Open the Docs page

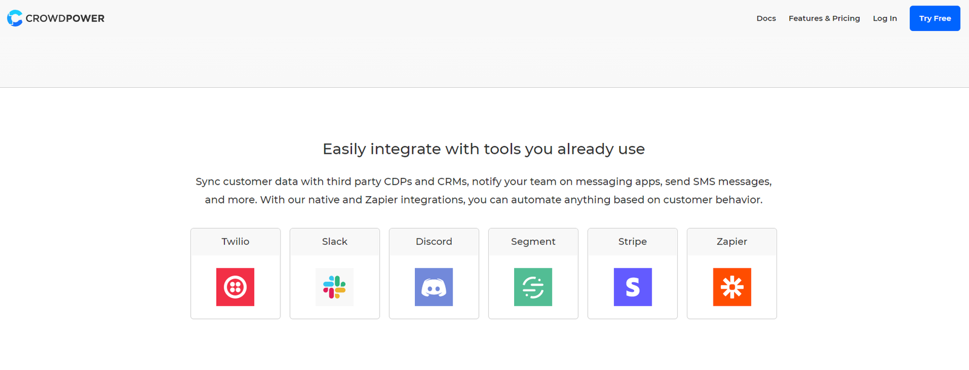(x=766, y=19)
